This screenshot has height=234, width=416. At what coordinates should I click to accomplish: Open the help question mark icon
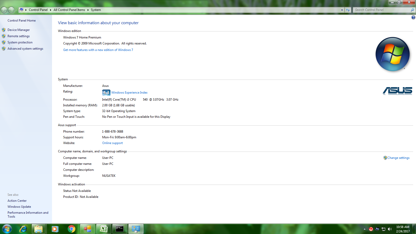tap(413, 17)
